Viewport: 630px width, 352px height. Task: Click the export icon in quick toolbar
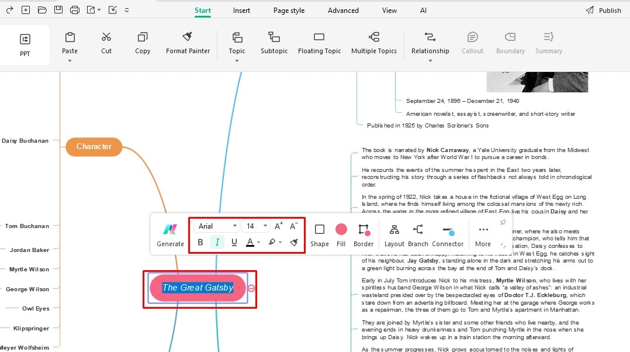point(91,10)
